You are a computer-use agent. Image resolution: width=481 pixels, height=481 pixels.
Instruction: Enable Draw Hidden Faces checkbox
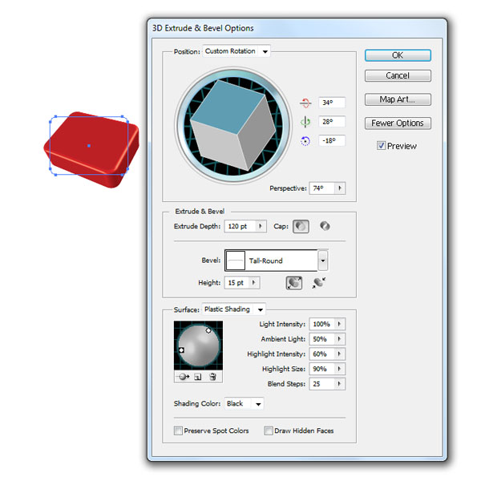268,430
